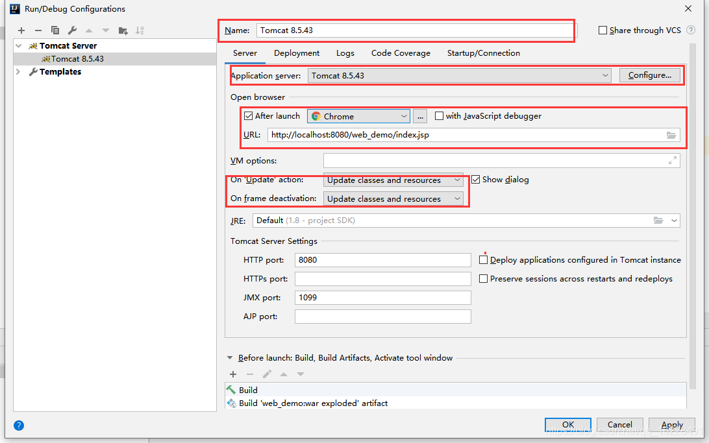Uncheck After launch checkbox
This screenshot has width=709, height=443.
pyautogui.click(x=248, y=115)
